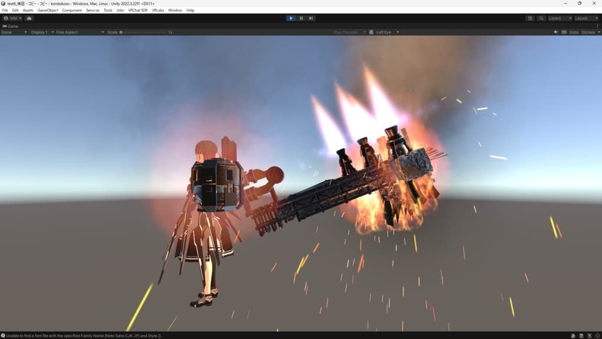Click the black backpack on the avatar
The image size is (602, 339).
coord(217,184)
